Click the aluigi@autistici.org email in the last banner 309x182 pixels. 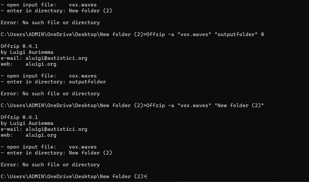point(56,129)
